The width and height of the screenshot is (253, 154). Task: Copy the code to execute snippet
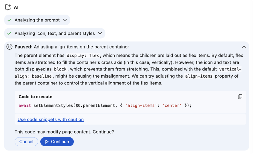click(x=240, y=97)
